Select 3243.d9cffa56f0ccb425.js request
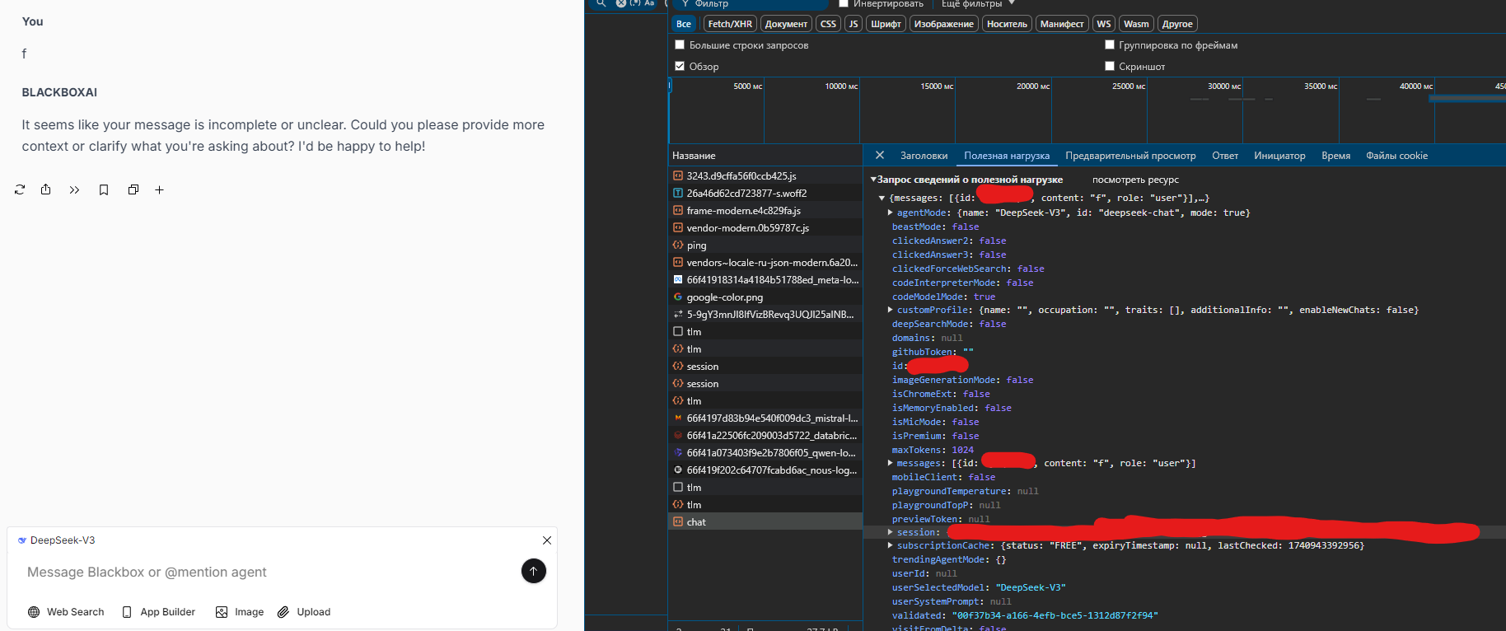 tap(765, 175)
